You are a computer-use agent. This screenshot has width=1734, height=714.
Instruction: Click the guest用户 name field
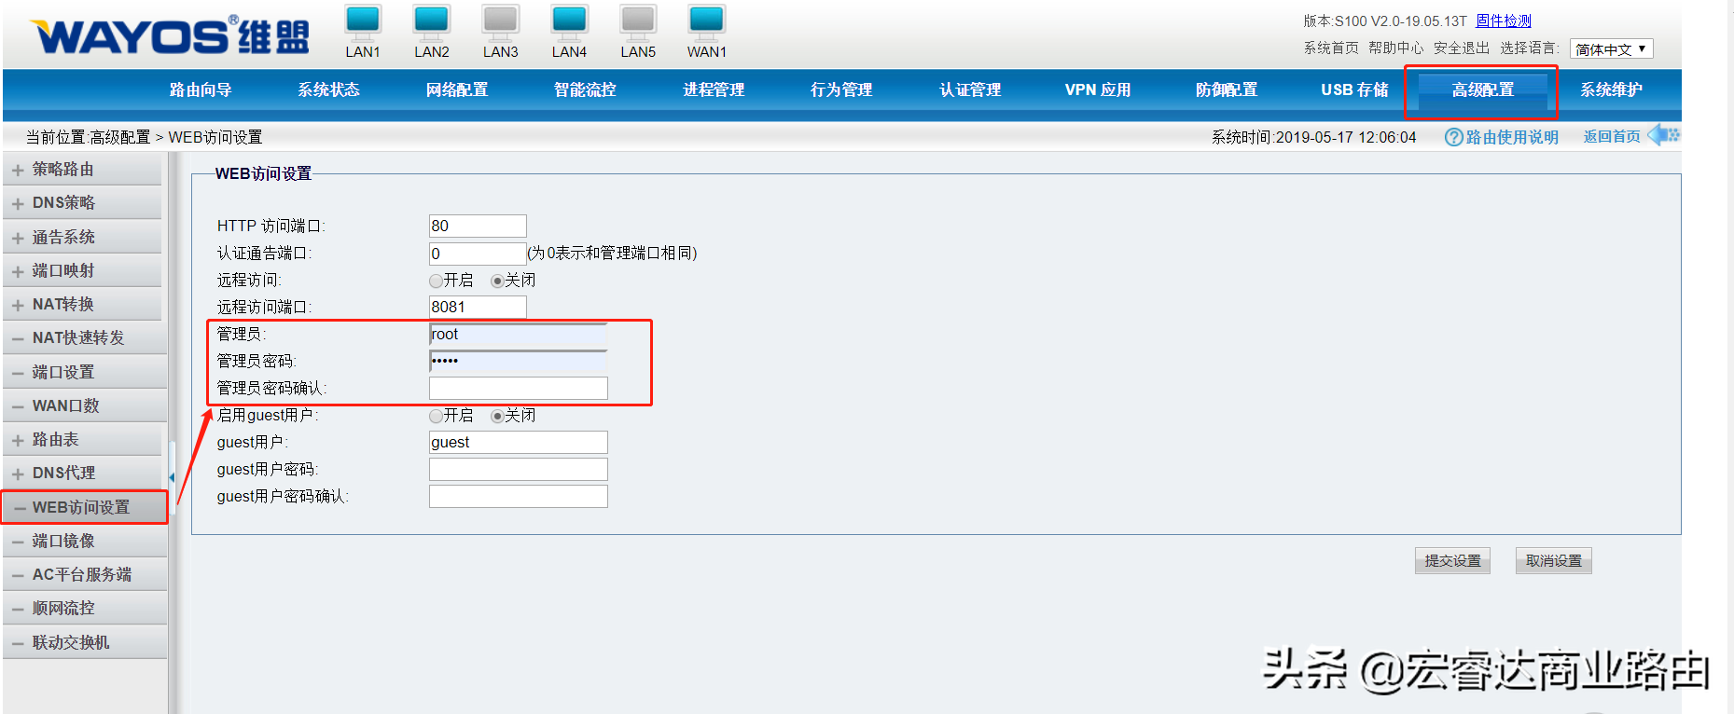(518, 442)
